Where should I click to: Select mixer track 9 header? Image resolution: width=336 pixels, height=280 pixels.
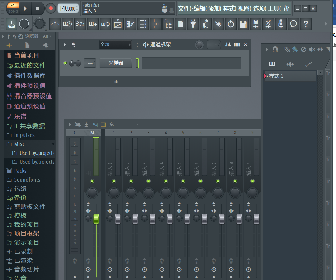(x=252, y=133)
